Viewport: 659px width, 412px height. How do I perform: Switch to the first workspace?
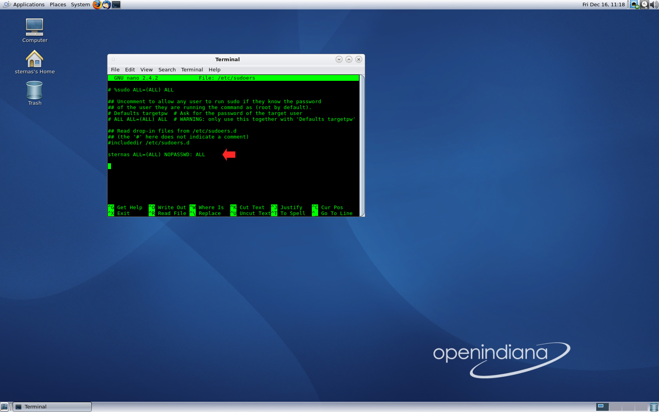pyautogui.click(x=602, y=407)
